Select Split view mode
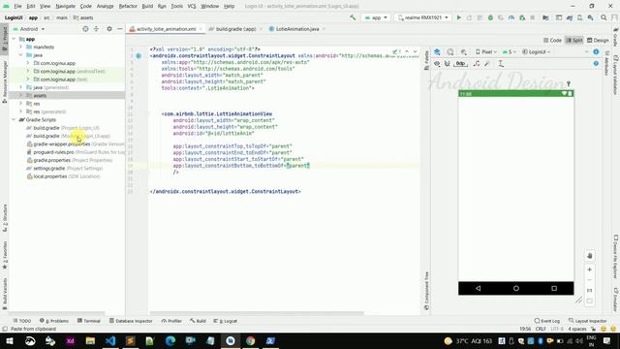Viewport: 620px width, 349px height. pos(574,41)
